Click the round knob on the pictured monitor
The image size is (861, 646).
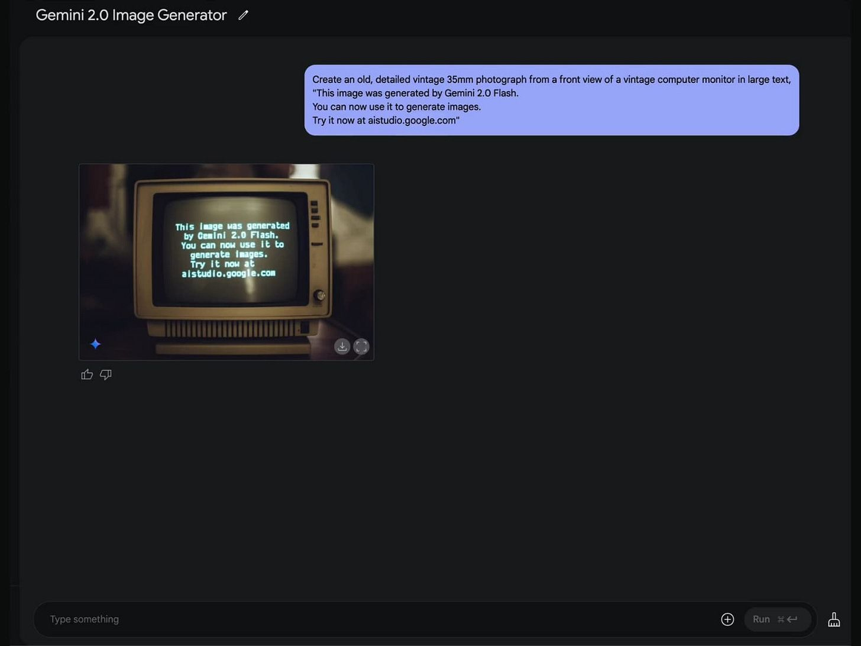[x=319, y=295]
